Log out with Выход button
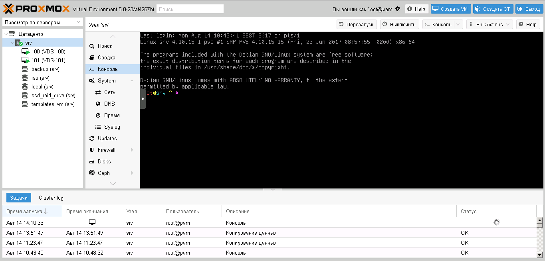The height and width of the screenshot is (261, 545). tap(529, 9)
